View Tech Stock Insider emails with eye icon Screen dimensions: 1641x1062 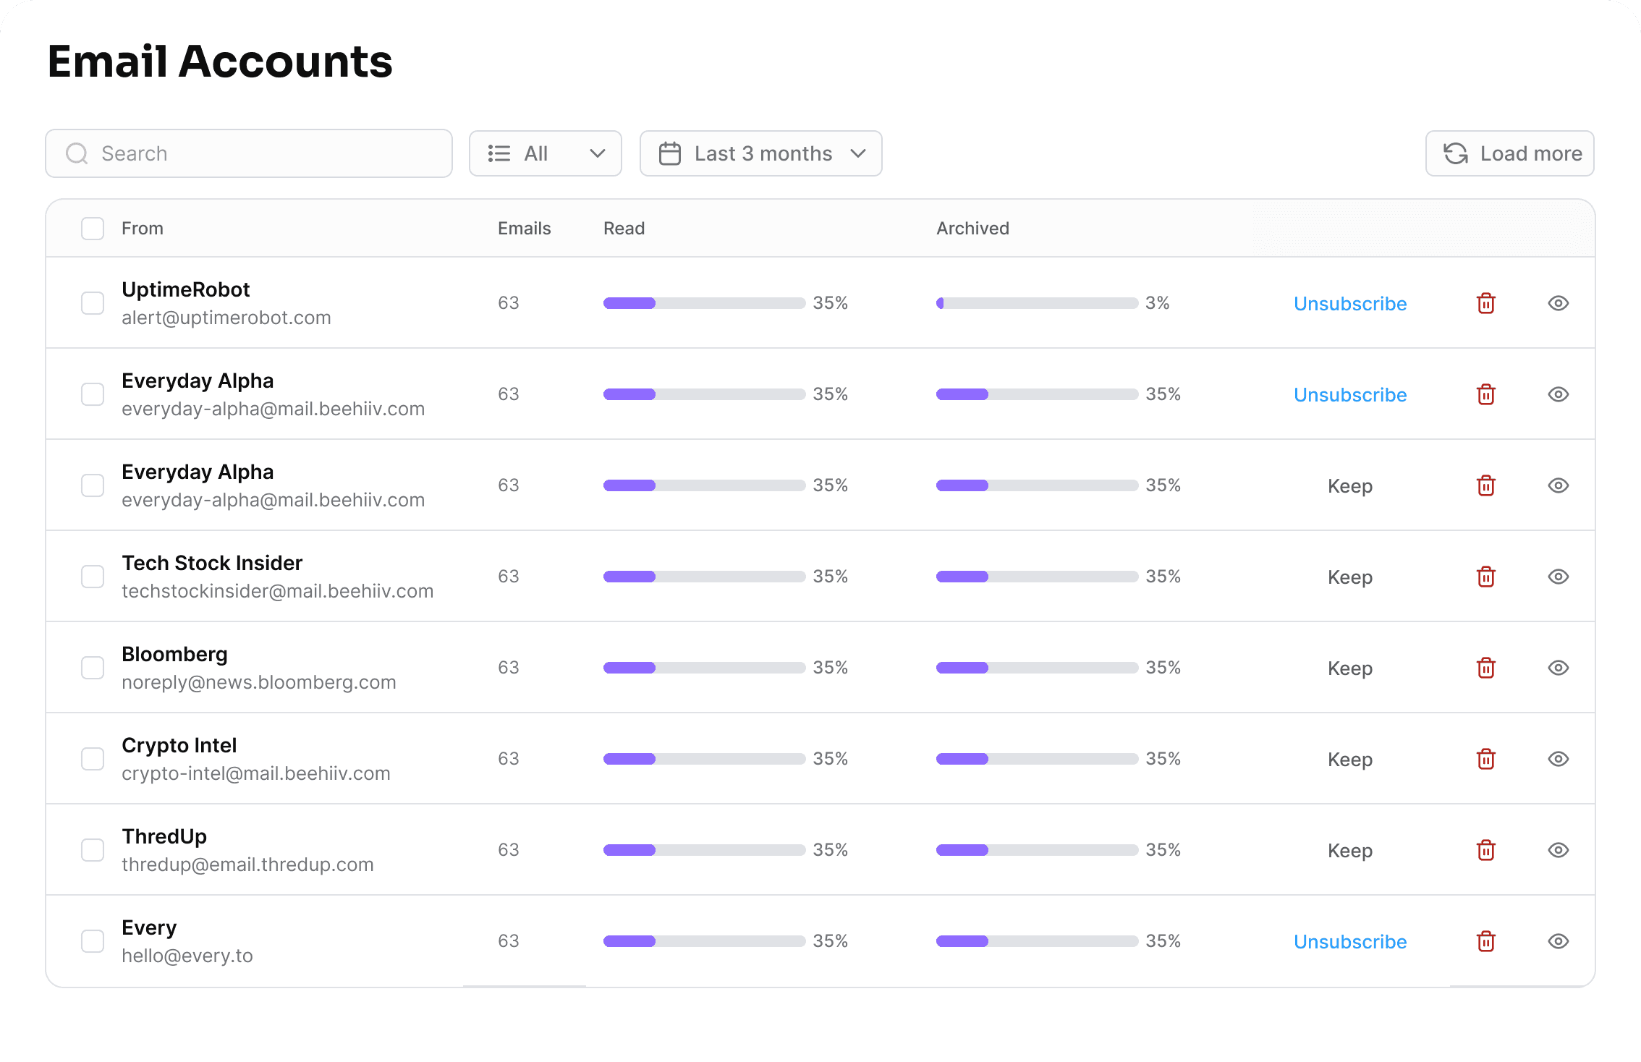(1558, 577)
